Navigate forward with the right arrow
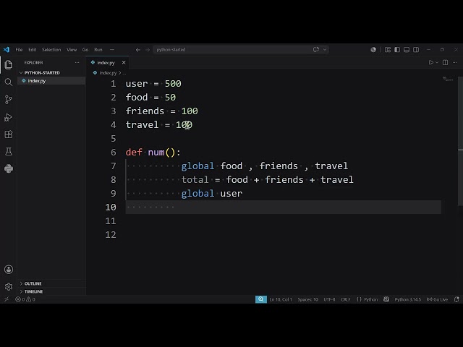This screenshot has width=463, height=347. [x=148, y=50]
